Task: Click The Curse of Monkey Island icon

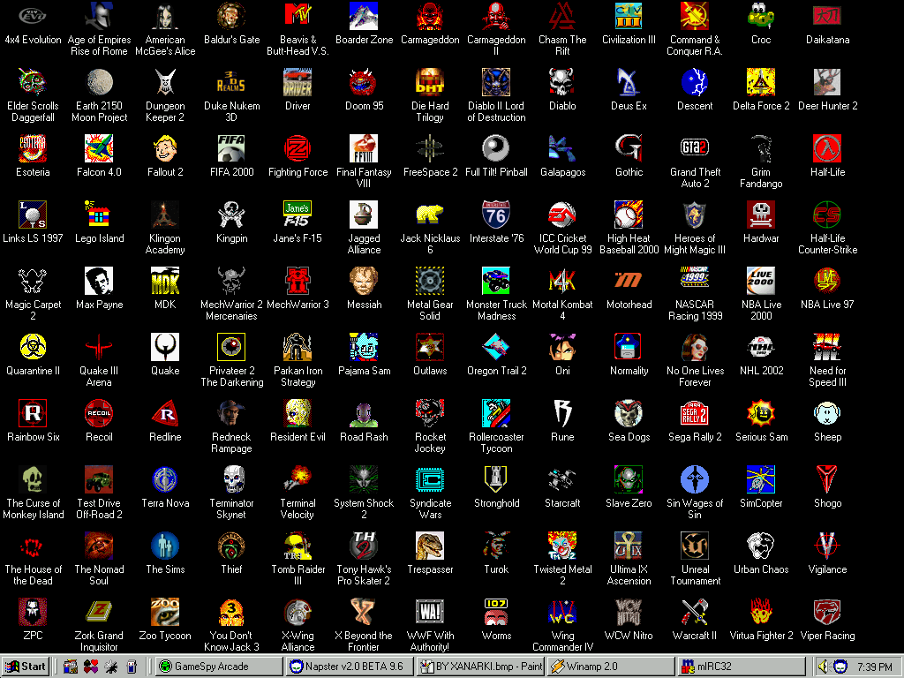Action: click(33, 479)
